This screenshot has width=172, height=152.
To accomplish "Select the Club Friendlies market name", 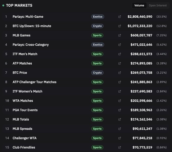I will coord(24,147).
